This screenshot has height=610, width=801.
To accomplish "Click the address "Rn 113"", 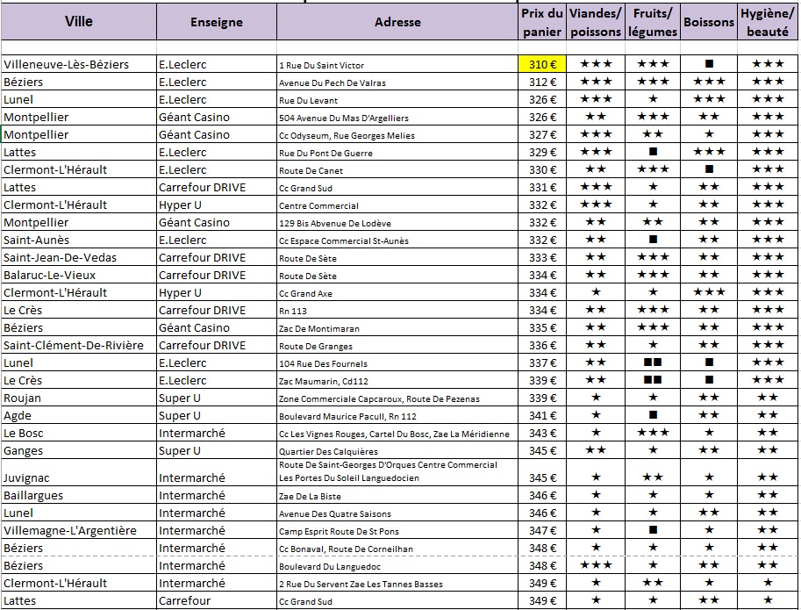I will tap(293, 311).
